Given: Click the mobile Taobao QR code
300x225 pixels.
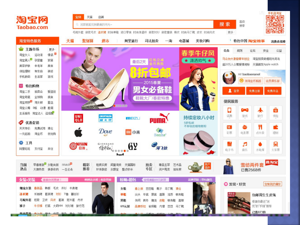Looking at the screenshot, I should pyautogui.click(x=275, y=24).
